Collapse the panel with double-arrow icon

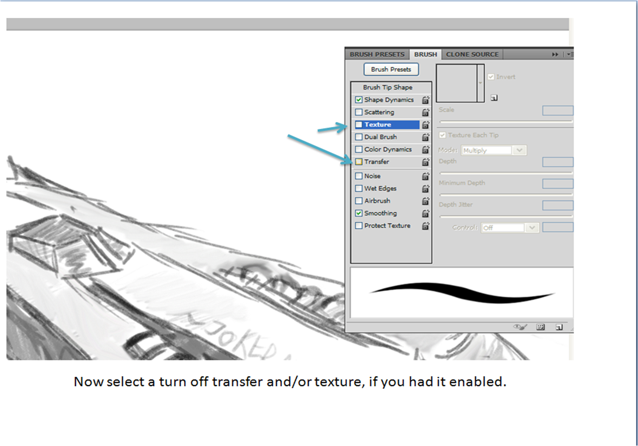[x=555, y=54]
